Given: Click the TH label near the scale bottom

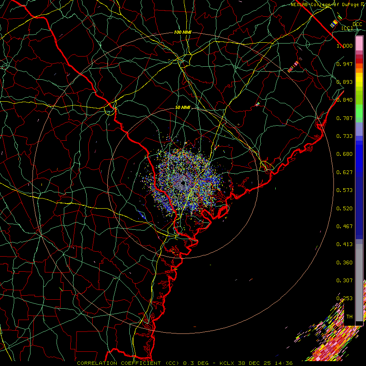Looking at the screenshot, I should 349,317.
